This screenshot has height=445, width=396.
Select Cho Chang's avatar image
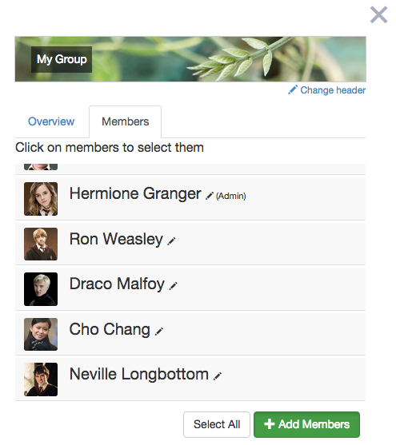[41, 334]
